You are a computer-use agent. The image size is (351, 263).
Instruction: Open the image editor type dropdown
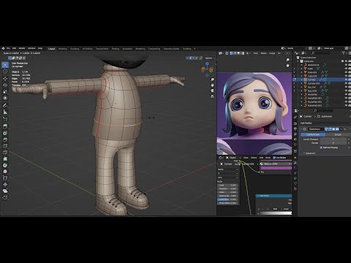coord(221,53)
